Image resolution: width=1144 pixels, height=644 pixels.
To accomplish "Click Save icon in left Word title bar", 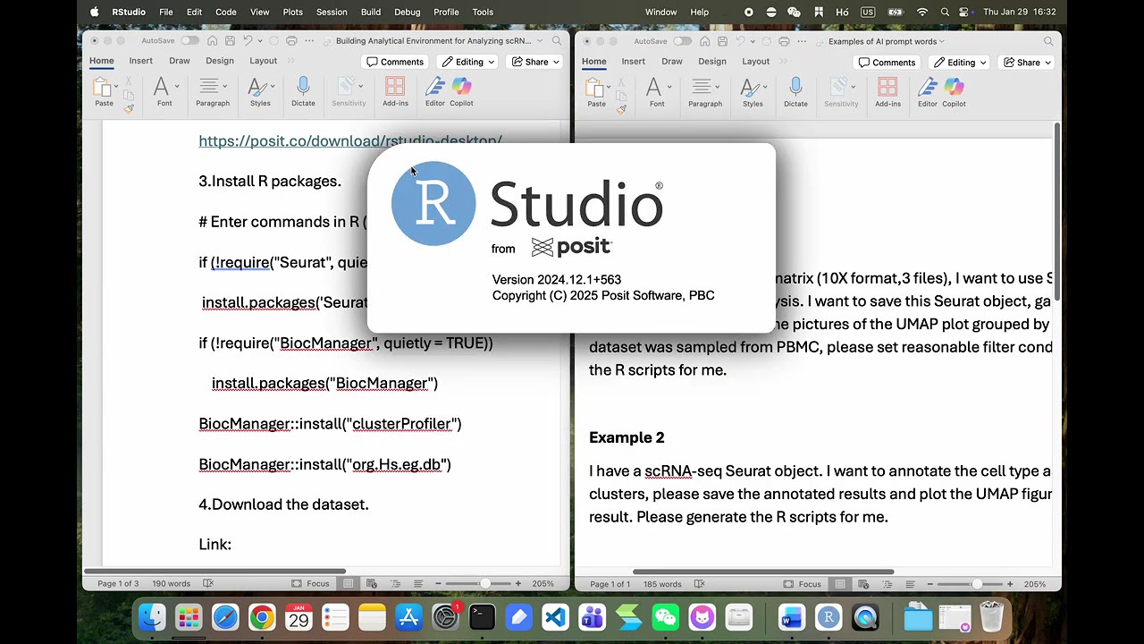I will (231, 41).
